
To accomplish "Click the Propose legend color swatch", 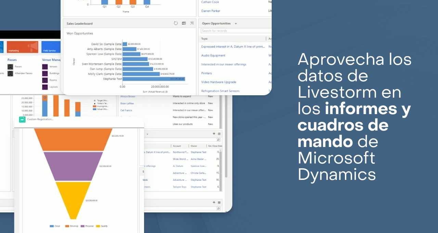I will point(82,226).
